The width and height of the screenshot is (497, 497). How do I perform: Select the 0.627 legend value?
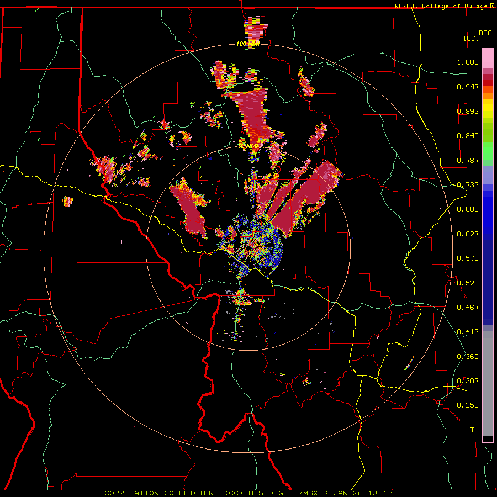coord(468,234)
